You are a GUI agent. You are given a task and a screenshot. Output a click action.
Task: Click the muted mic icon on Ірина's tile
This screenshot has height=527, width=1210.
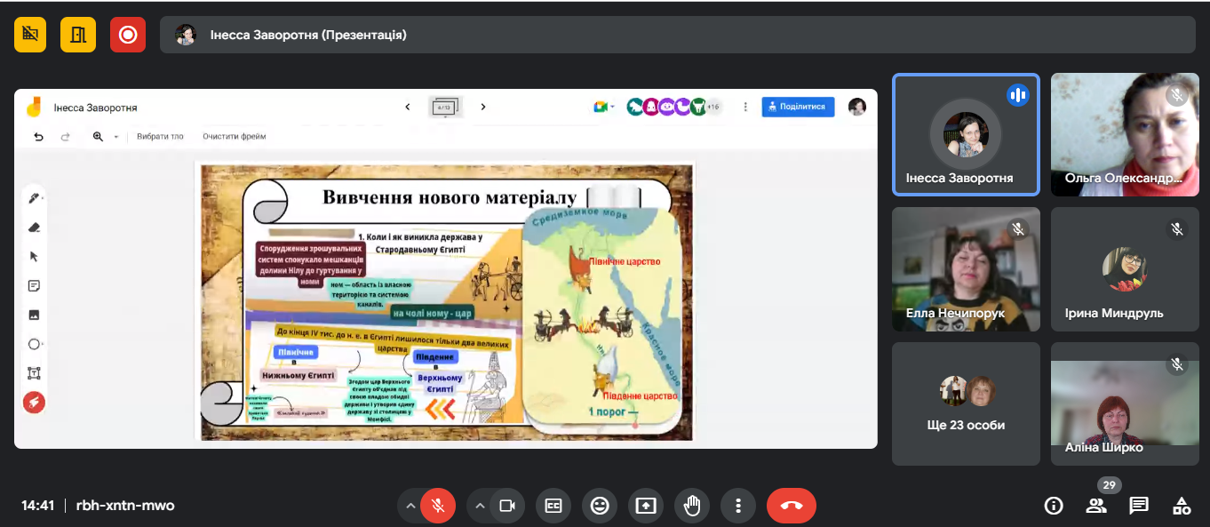coord(1177,229)
